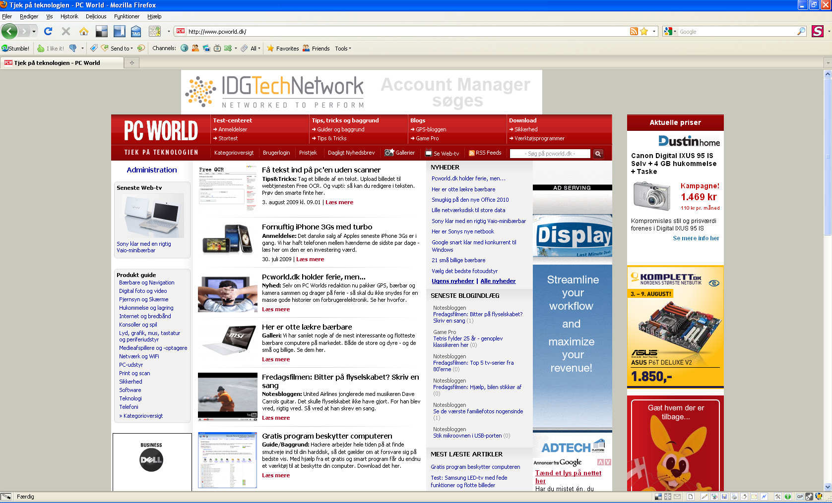Open dropdown arrow next to thumbs-down icon
Image resolution: width=832 pixels, height=503 pixels.
pyautogui.click(x=82, y=48)
